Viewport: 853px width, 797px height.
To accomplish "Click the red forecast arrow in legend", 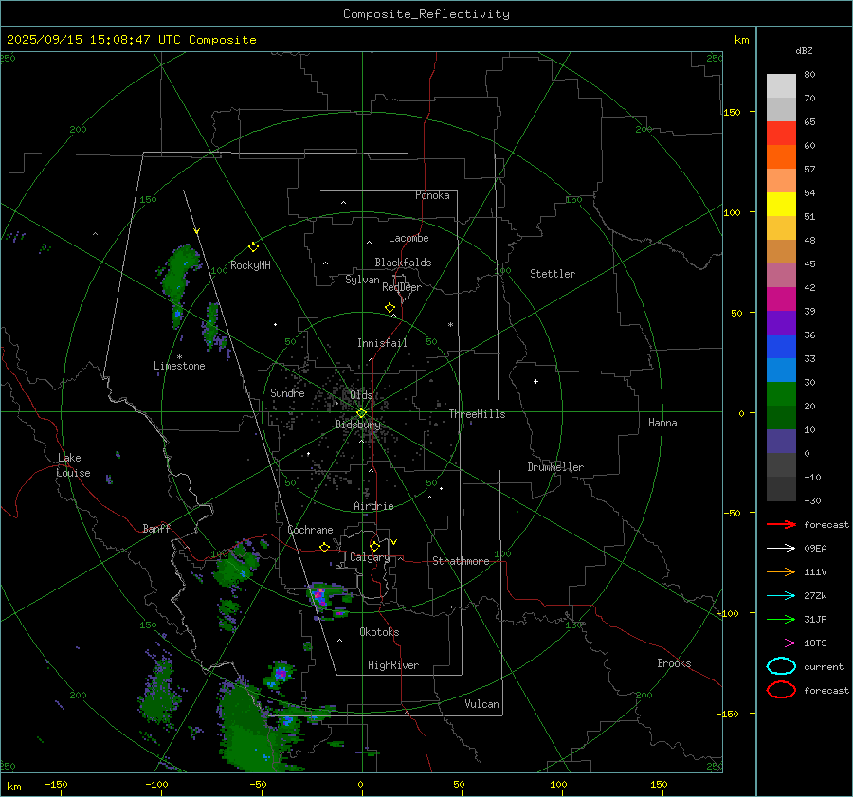I will click(781, 524).
